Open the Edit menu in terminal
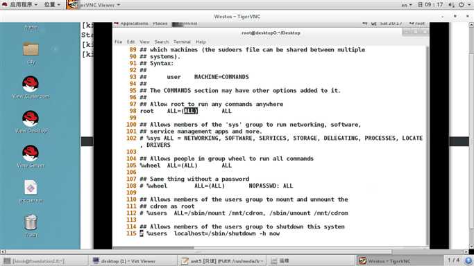Screen dimensions: 474x266 pos(130,42)
